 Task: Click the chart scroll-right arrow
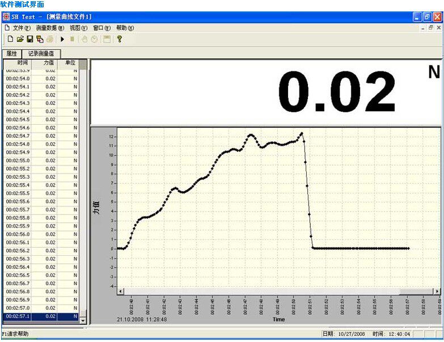coord(437,291)
